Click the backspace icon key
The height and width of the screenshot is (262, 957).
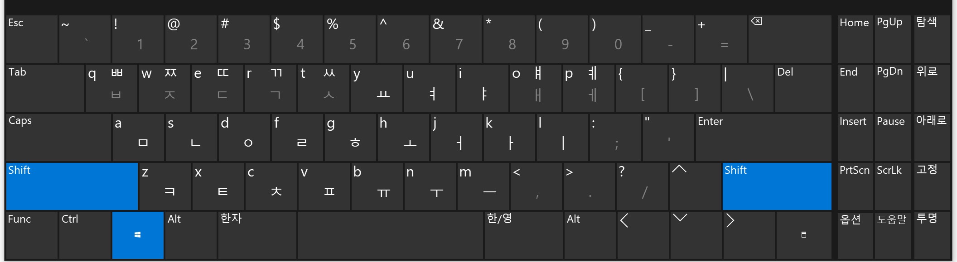[789, 39]
